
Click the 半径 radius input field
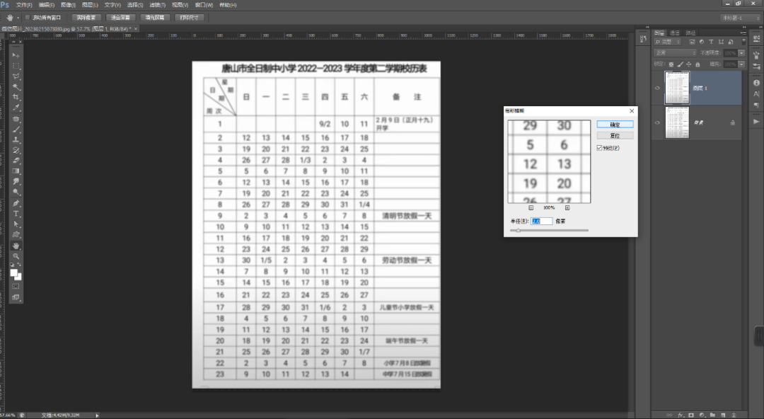click(x=541, y=221)
